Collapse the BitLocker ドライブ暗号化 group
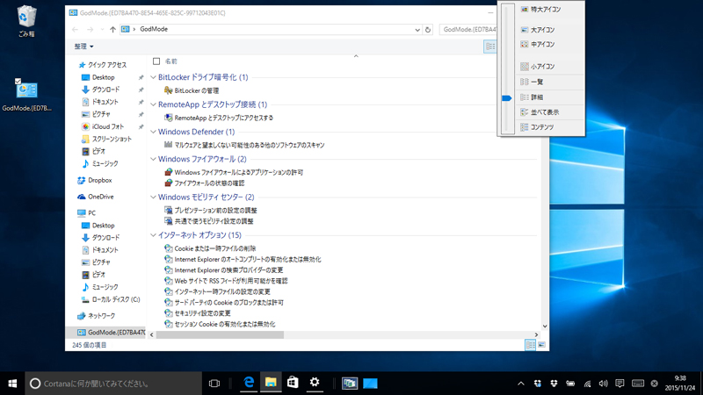 pos(154,77)
